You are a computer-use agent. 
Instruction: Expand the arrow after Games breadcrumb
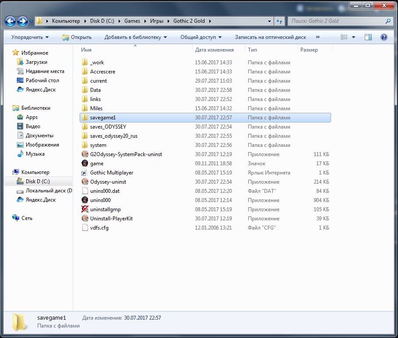145,21
